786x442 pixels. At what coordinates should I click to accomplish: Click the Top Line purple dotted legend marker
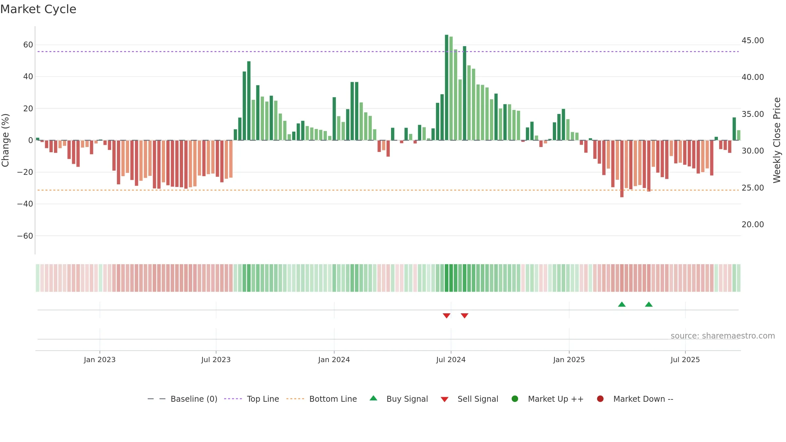[233, 399]
